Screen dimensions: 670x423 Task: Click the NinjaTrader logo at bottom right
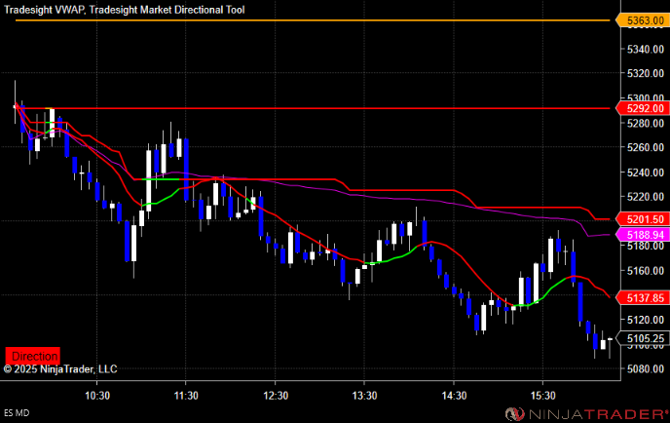[586, 414]
